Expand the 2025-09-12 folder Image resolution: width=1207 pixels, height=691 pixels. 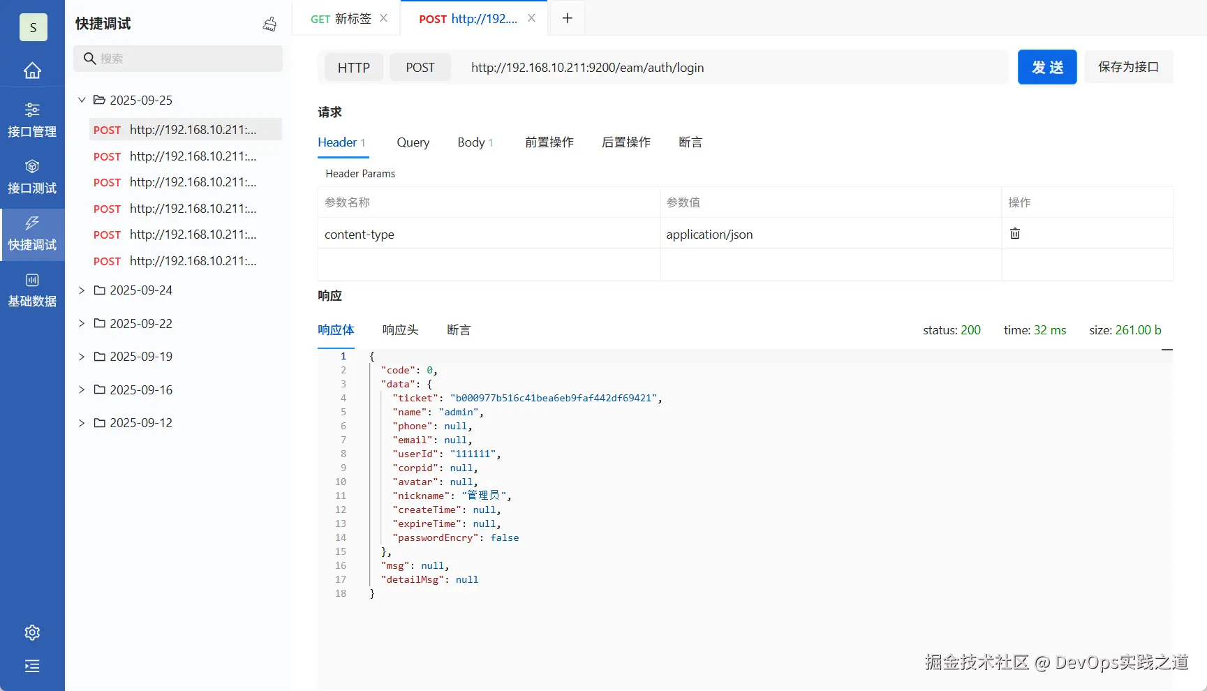[82, 422]
